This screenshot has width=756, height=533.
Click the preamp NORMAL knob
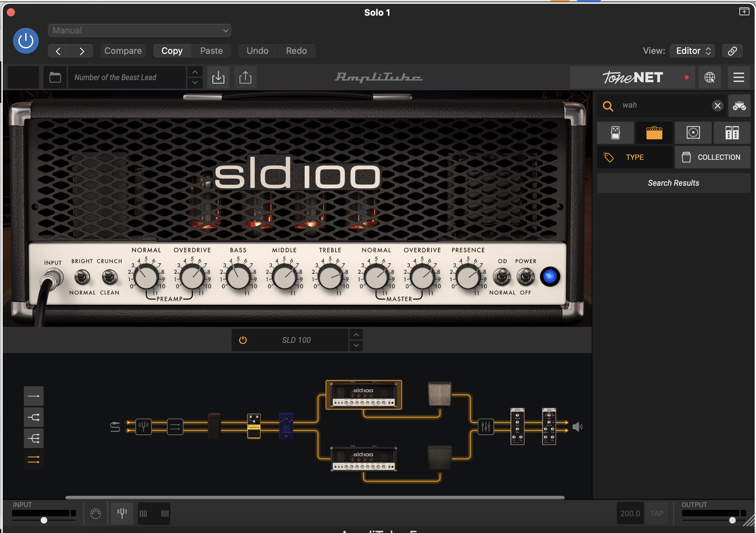click(x=146, y=277)
